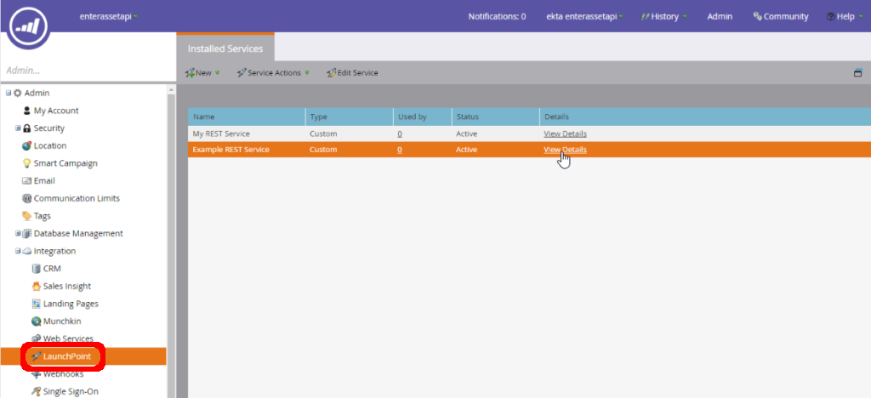Click the Marketo logo icon

28,25
